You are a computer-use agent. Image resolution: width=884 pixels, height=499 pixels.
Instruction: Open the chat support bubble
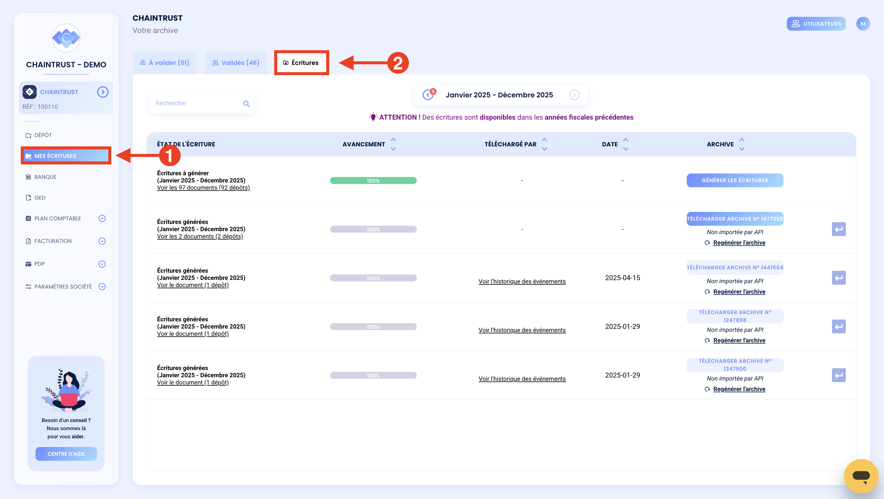[x=861, y=476]
